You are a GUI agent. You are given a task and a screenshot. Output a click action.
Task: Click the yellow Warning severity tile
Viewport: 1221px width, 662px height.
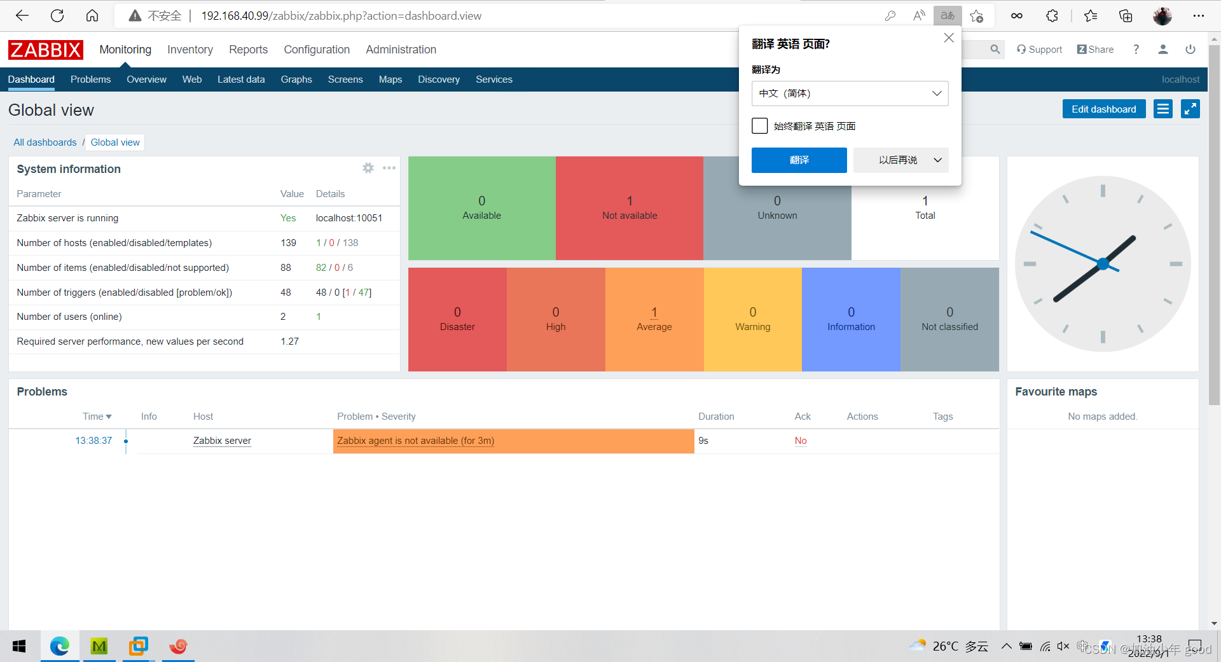tap(753, 319)
